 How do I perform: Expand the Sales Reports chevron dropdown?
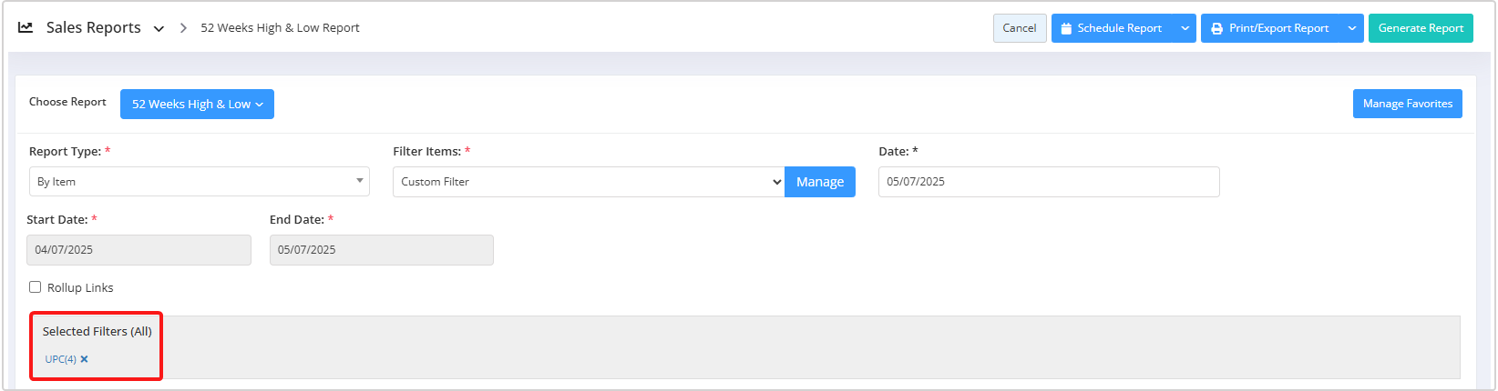[x=159, y=29]
